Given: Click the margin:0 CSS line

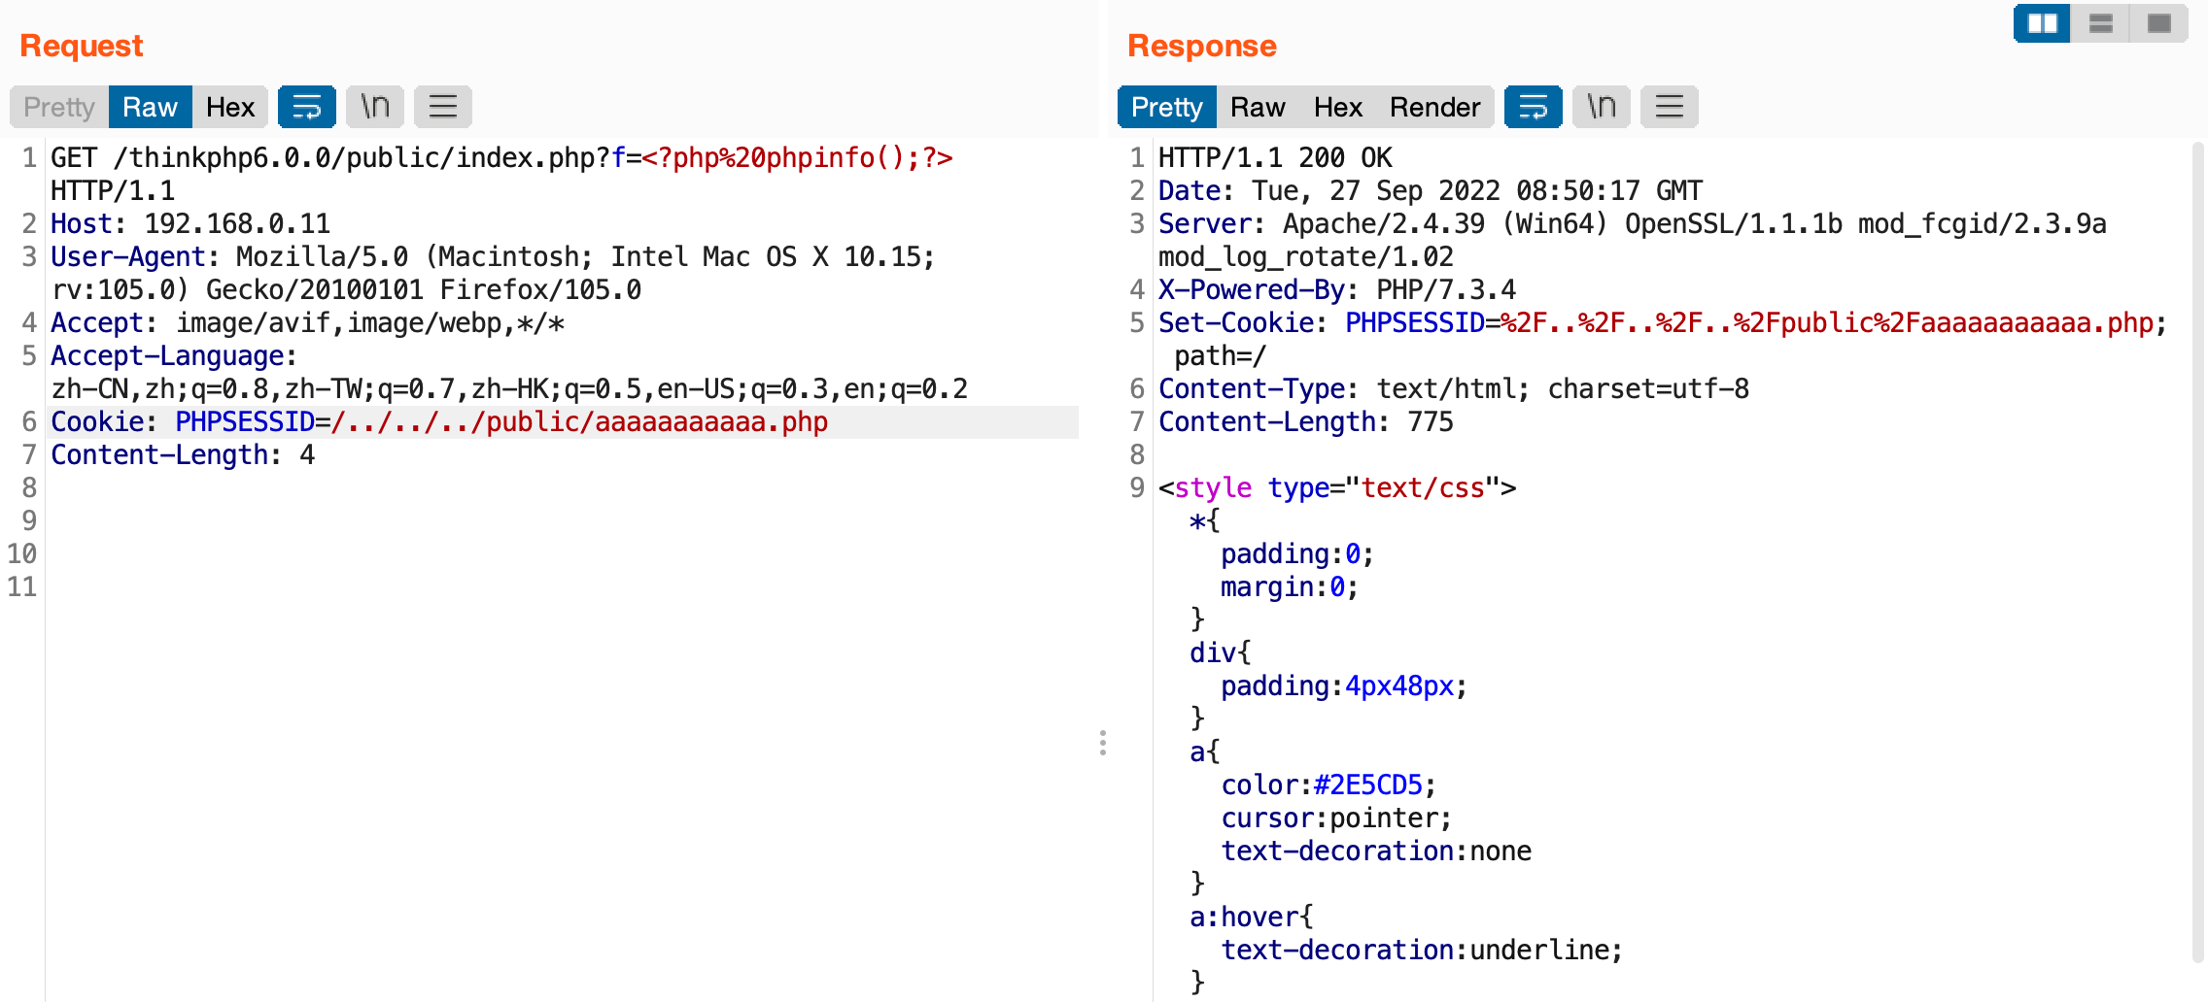Looking at the screenshot, I should tap(1290, 586).
